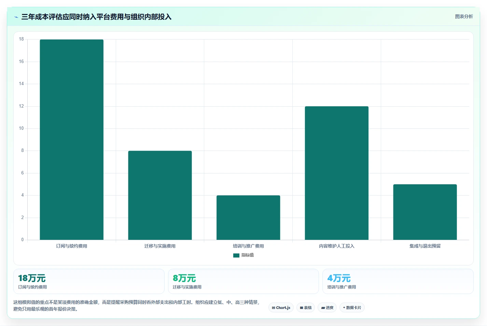Click the 指标值 legend label

[248, 255]
